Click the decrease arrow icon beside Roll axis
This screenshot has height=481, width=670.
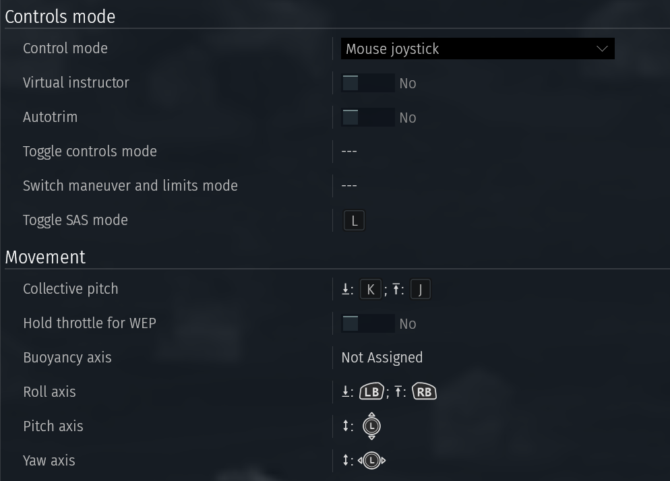pyautogui.click(x=346, y=391)
